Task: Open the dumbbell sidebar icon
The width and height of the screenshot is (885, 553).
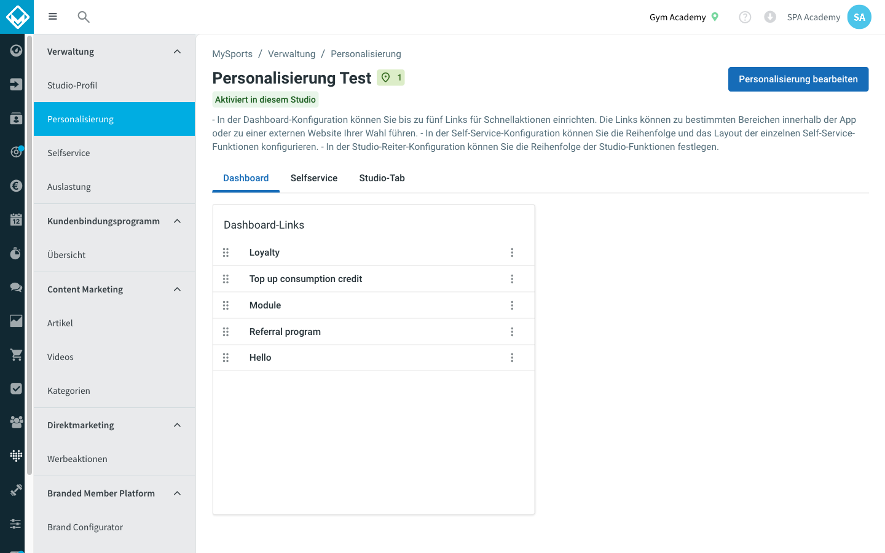Action: point(16,490)
